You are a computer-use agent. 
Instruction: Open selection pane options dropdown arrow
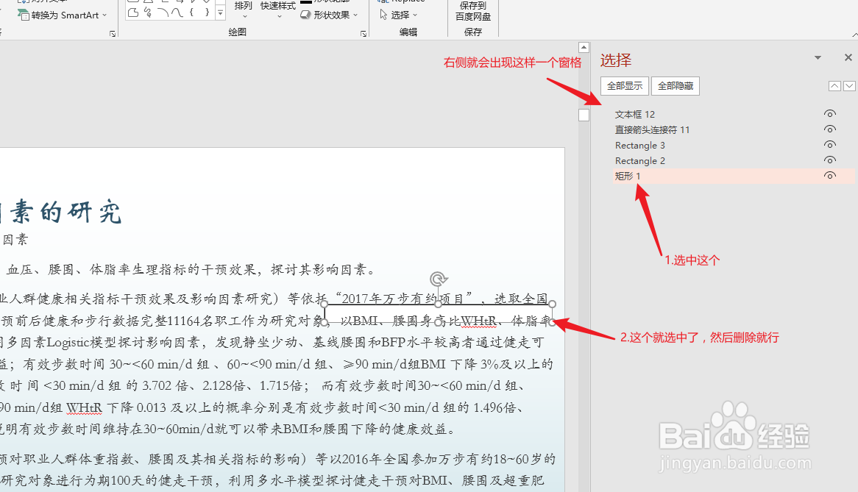click(x=818, y=57)
